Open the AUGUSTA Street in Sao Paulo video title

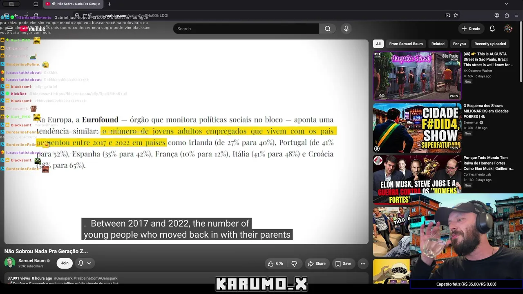(x=488, y=59)
